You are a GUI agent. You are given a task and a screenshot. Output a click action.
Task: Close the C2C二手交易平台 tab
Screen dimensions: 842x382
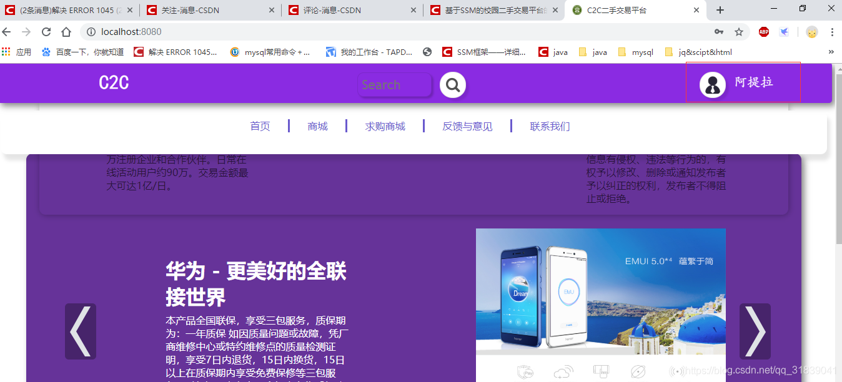[697, 10]
